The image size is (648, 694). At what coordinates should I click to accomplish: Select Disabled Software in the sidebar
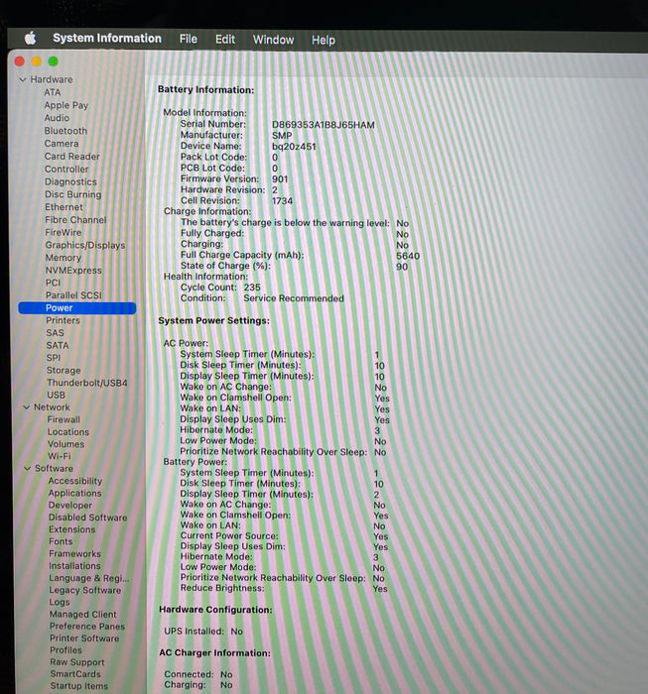87,518
